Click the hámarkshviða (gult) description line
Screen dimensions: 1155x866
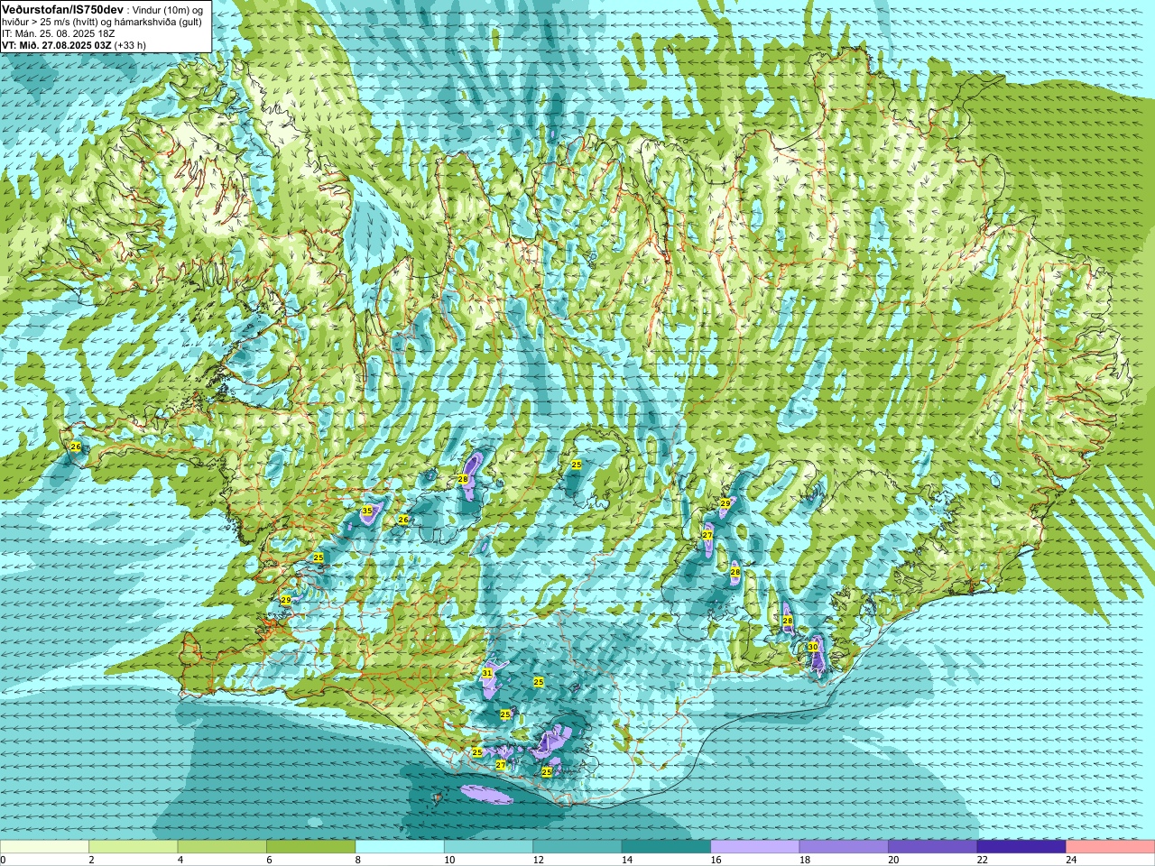click(x=102, y=22)
